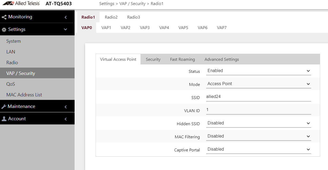Click the Account user icon
Screen dimensions: 328x170
pos(4,118)
